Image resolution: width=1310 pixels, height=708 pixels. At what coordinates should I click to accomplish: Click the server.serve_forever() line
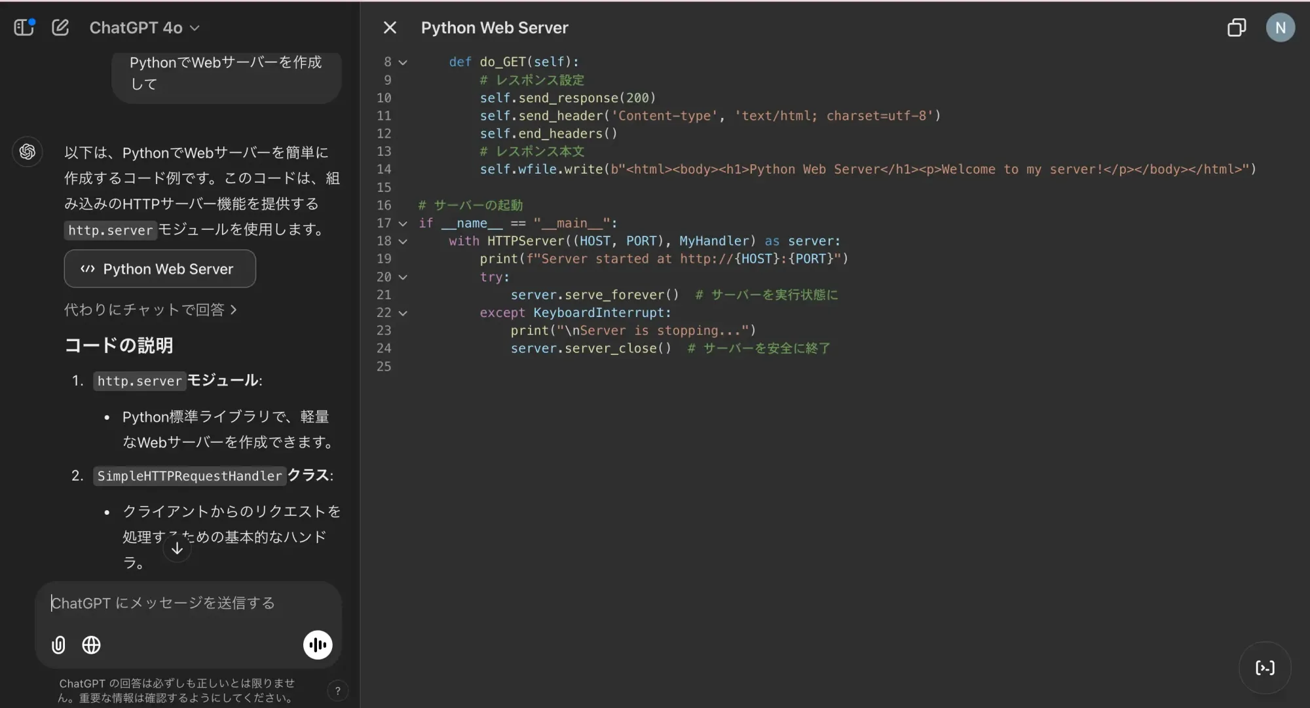tap(595, 295)
